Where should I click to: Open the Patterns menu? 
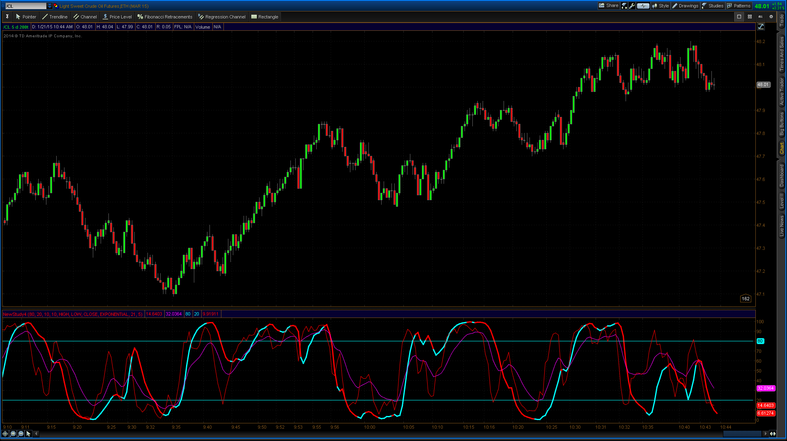[739, 6]
